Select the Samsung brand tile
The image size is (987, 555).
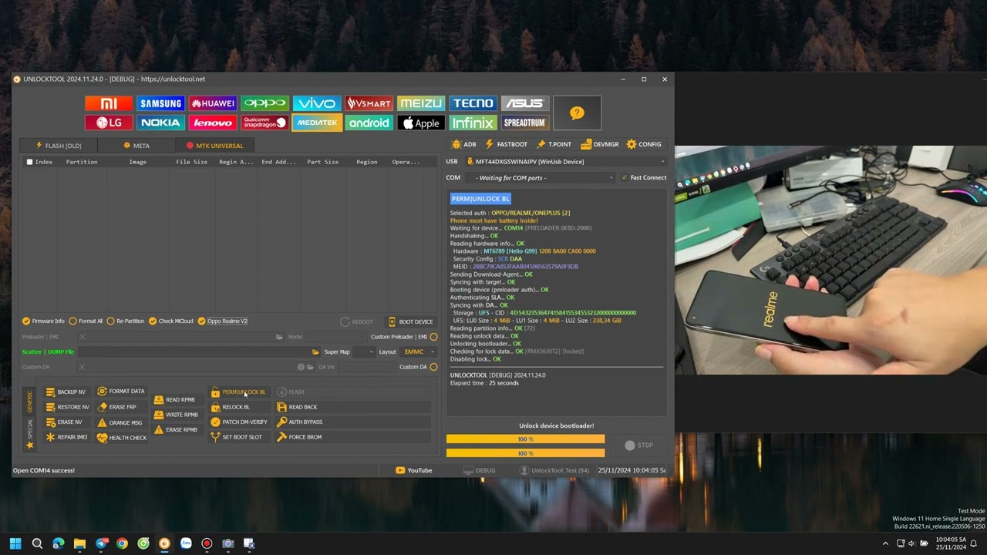[160, 103]
